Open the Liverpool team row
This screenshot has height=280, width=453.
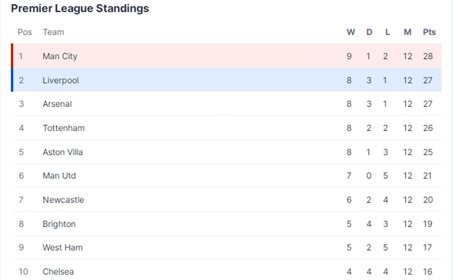pyautogui.click(x=227, y=80)
